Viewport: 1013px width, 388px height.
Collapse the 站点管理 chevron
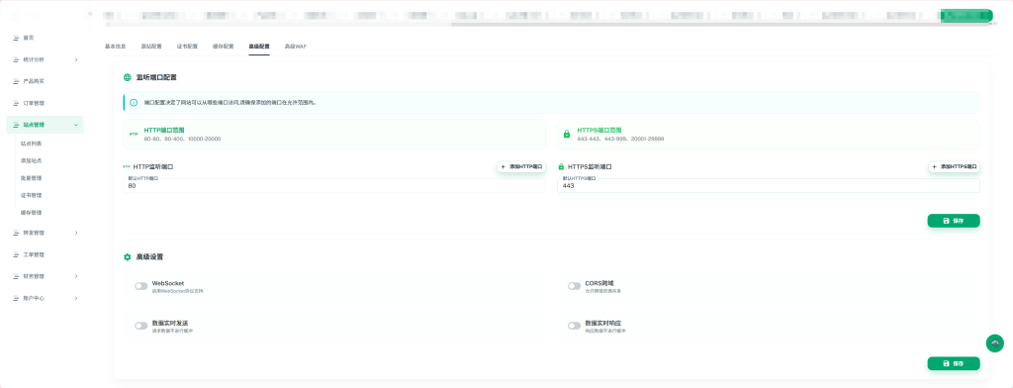click(x=76, y=125)
